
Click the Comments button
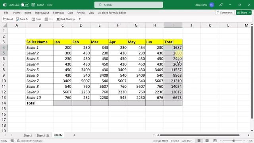[x=225, y=12]
